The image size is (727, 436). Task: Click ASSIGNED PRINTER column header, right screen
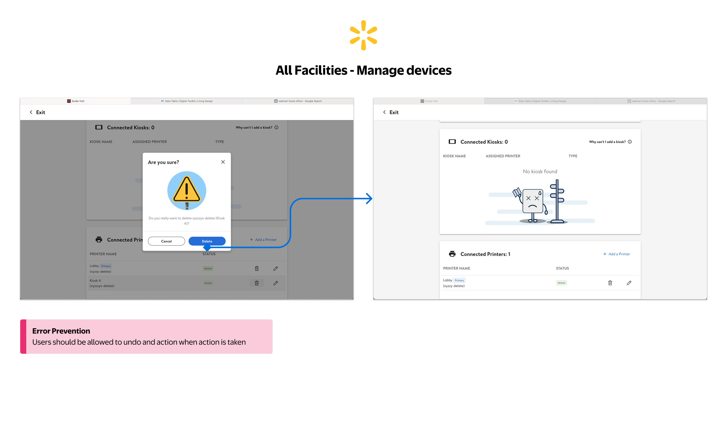(503, 156)
